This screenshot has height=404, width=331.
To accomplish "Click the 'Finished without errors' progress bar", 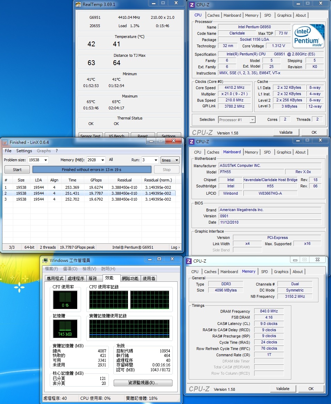I will pos(92,170).
